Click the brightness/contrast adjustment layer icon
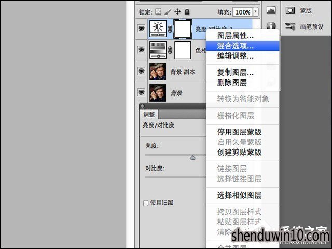 (x=158, y=29)
